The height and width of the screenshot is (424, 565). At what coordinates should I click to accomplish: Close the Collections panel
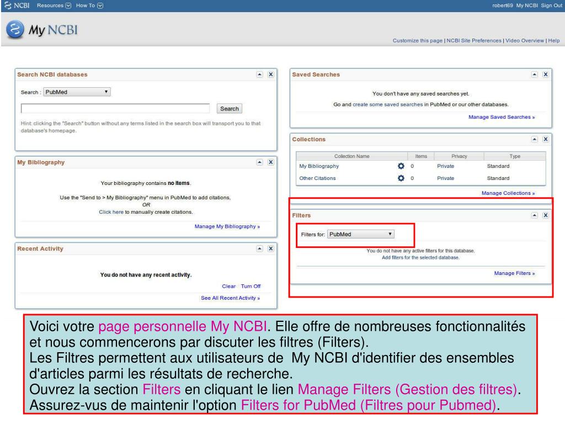tap(546, 139)
